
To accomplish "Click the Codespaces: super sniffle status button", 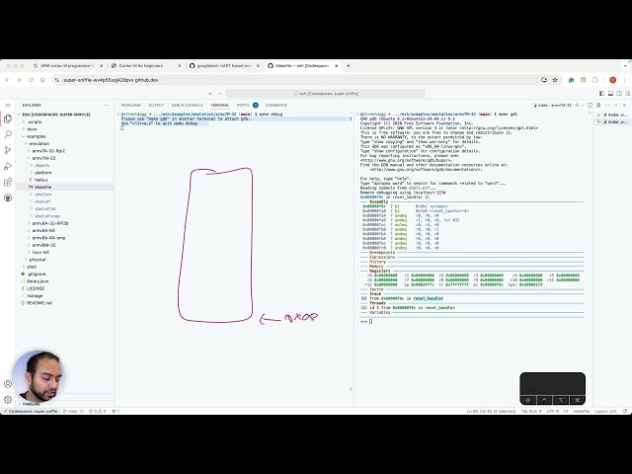I will [x=31, y=411].
